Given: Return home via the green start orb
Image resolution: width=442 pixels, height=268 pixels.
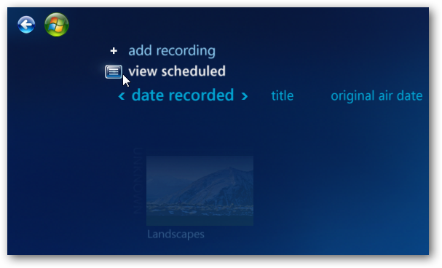Looking at the screenshot, I should click(x=57, y=25).
